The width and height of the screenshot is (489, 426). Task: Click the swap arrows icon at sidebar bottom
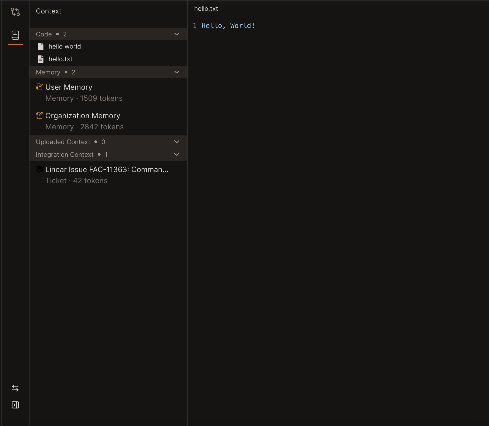15,388
